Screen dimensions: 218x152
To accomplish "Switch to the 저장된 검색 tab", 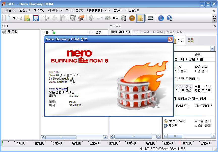I will point(174,32).
